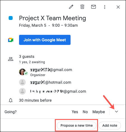Click the organizer's profile photo
This screenshot has height=132, width=126.
point(22,72)
